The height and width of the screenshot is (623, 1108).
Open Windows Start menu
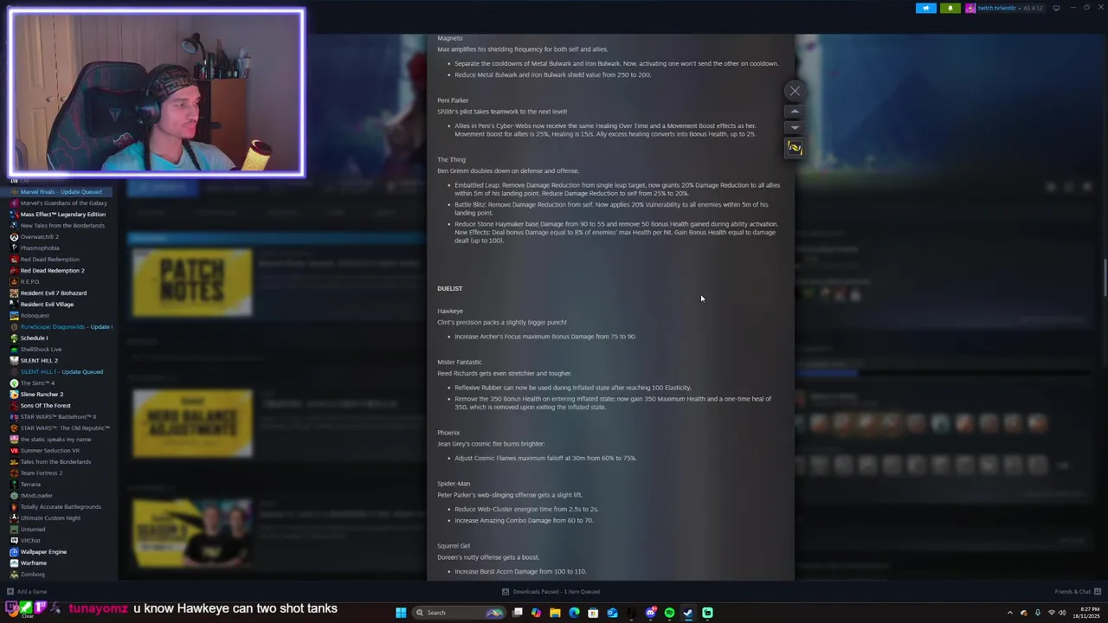[401, 613]
